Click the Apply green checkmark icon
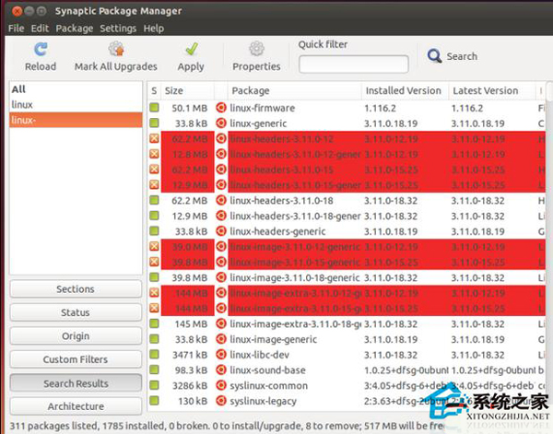This screenshot has width=553, height=434. coord(192,50)
